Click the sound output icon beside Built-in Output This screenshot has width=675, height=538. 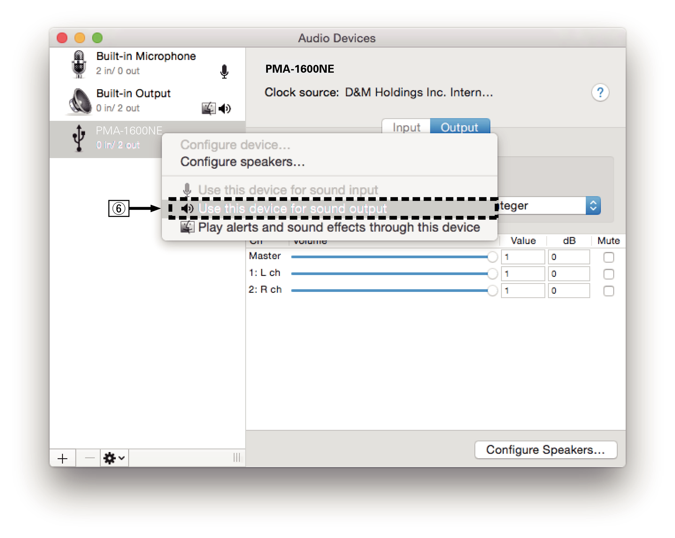point(225,109)
